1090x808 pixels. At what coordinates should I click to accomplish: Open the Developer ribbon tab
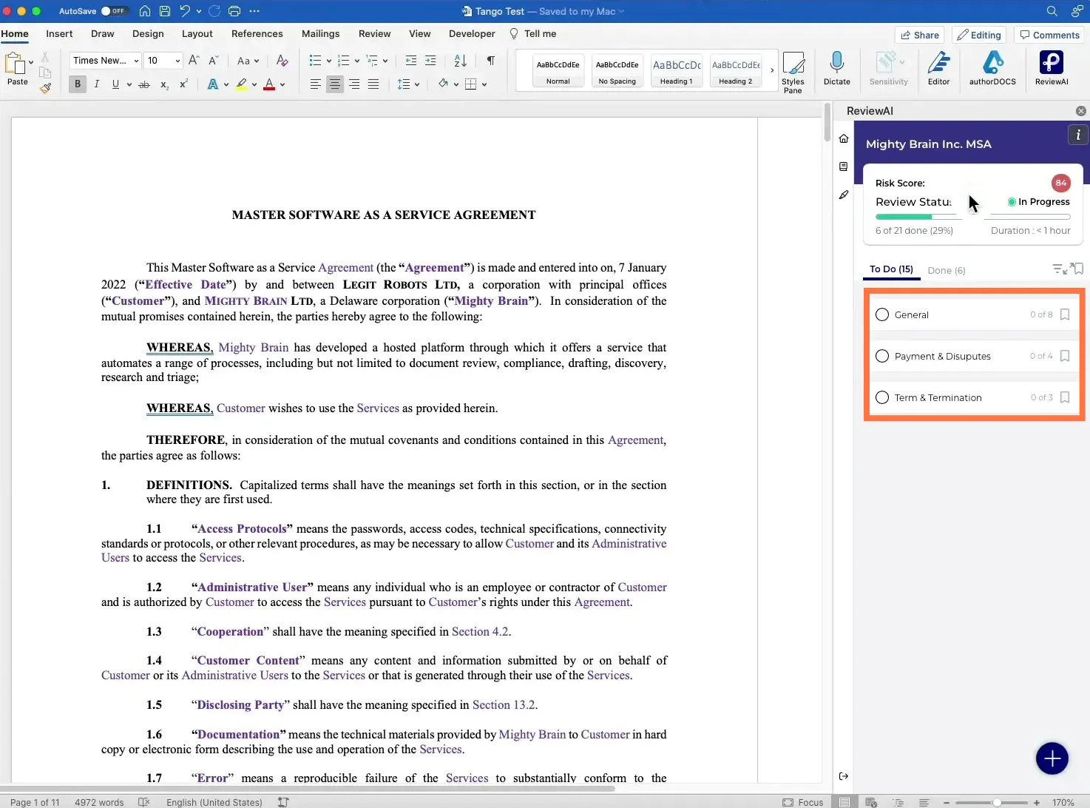coord(472,34)
